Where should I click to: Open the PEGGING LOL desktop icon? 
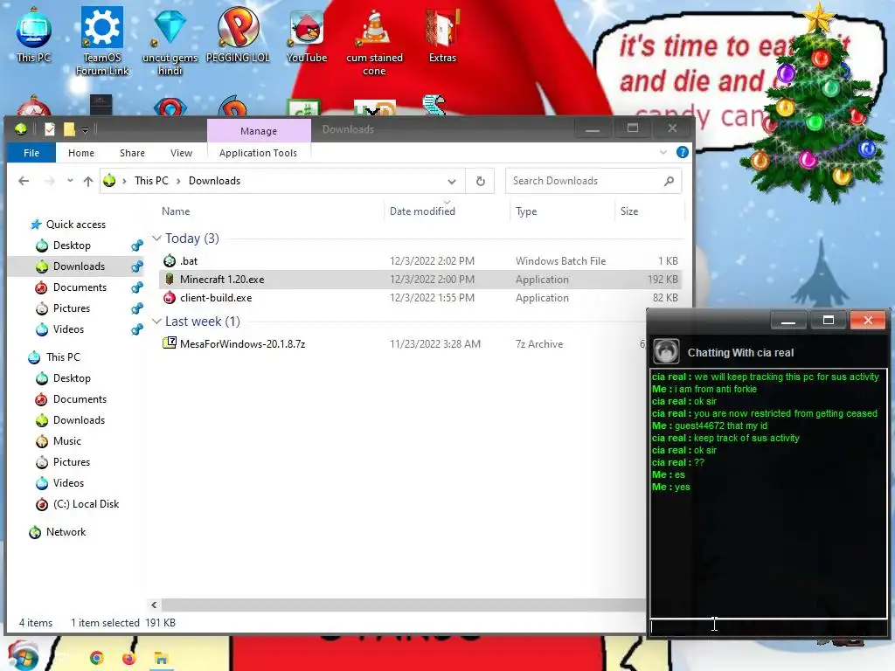[238, 34]
